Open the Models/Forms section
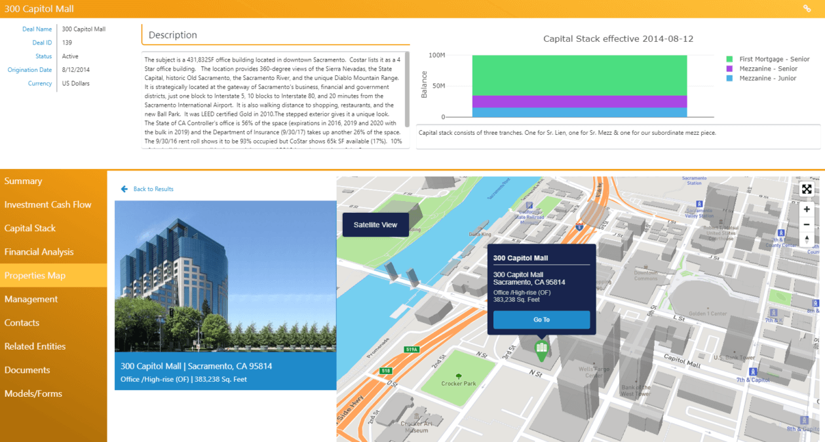The image size is (825, 442). [x=54, y=394]
